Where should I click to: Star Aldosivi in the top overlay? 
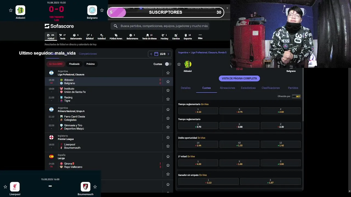(x=11, y=10)
